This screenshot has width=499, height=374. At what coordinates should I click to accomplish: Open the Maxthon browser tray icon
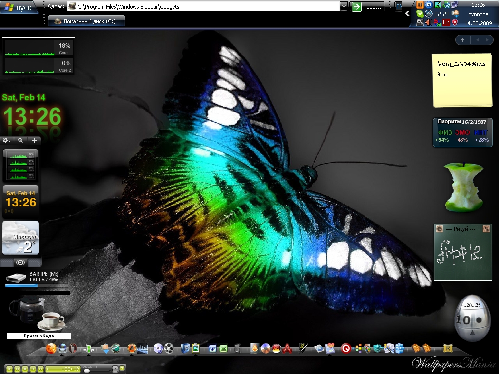point(428,5)
